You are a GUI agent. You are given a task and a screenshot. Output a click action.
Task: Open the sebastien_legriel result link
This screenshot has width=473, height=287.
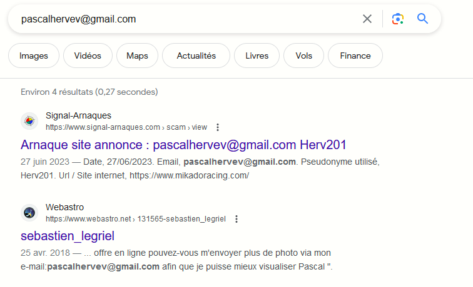pos(68,236)
